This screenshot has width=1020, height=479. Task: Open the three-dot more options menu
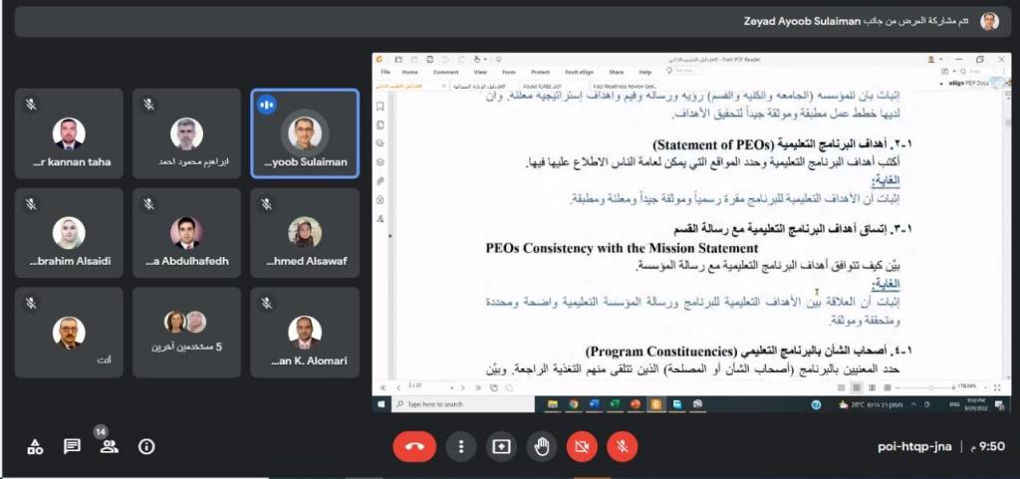[459, 447]
